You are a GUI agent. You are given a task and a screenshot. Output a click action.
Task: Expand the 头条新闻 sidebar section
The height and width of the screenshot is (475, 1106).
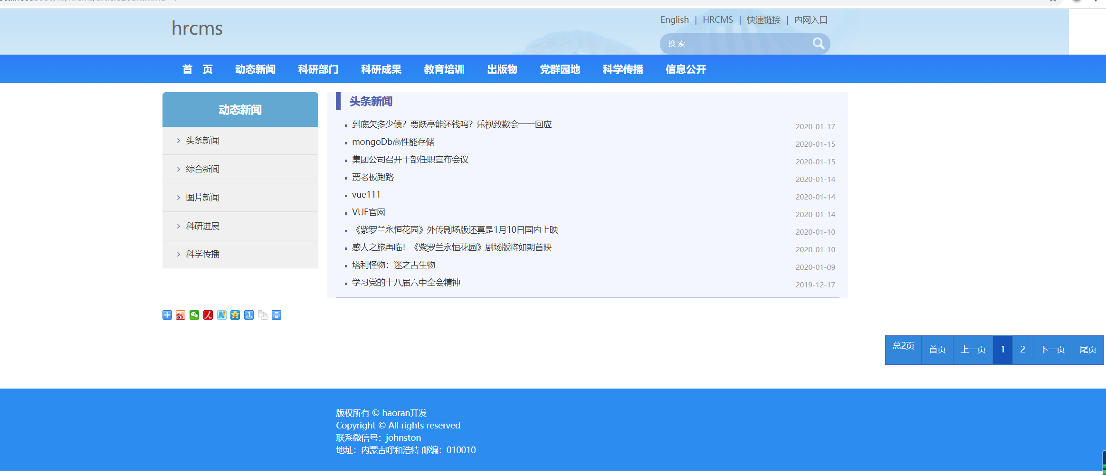point(202,140)
